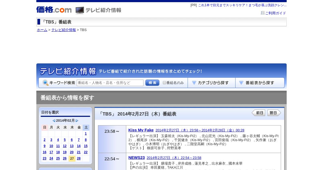Screen dimensions: 323x170
Task: Expand the カテゴリから探す dropdown
Action: 212,83
